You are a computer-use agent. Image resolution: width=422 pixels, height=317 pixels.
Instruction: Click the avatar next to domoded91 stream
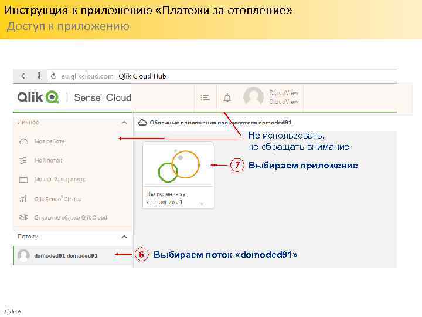23,255
